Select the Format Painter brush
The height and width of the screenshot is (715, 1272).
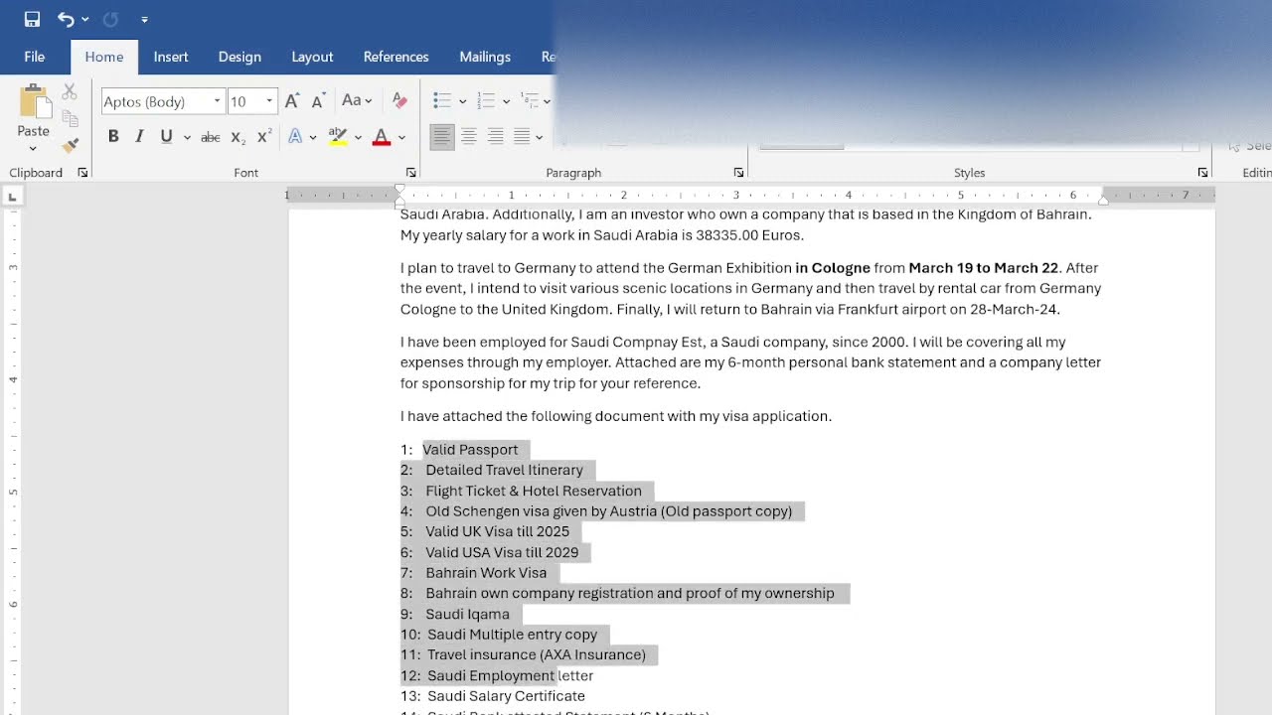click(x=70, y=145)
